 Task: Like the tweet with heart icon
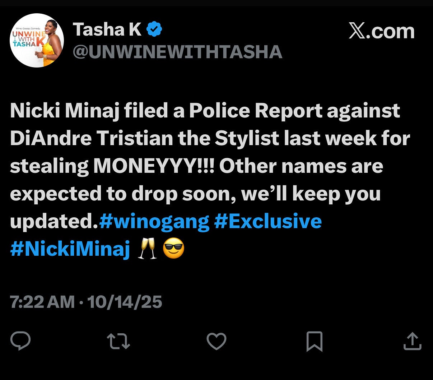(x=216, y=341)
